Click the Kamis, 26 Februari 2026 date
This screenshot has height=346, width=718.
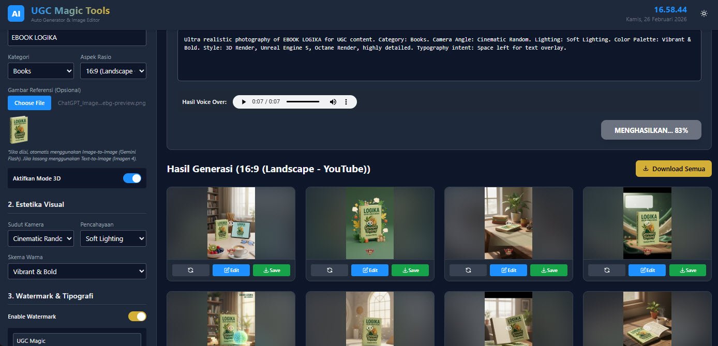click(656, 19)
